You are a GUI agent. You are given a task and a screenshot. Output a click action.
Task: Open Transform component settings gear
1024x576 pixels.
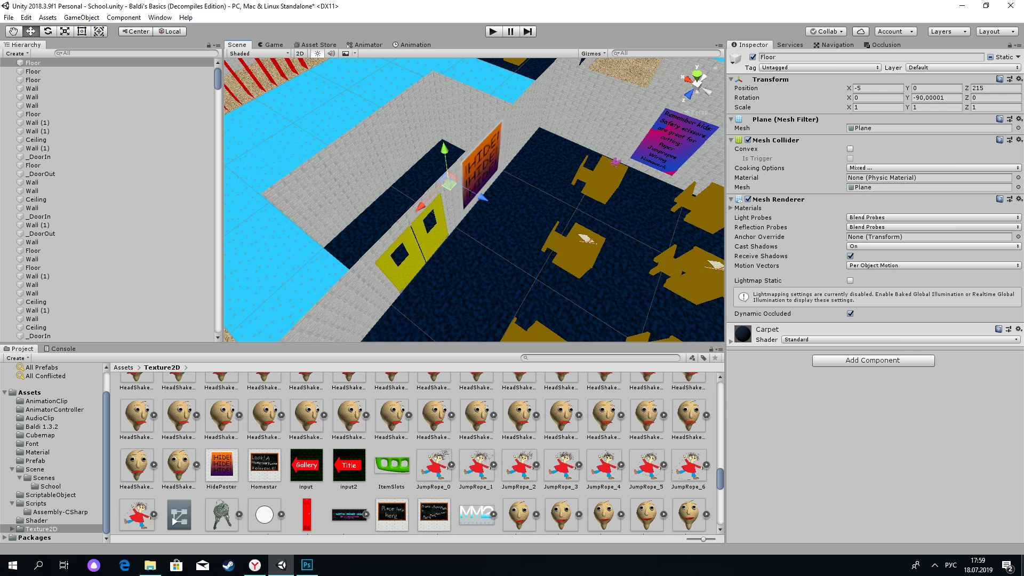[1019, 79]
